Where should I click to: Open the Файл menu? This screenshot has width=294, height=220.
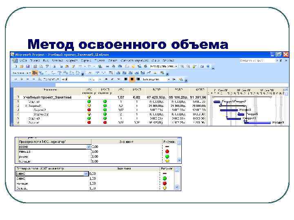coord(23,60)
